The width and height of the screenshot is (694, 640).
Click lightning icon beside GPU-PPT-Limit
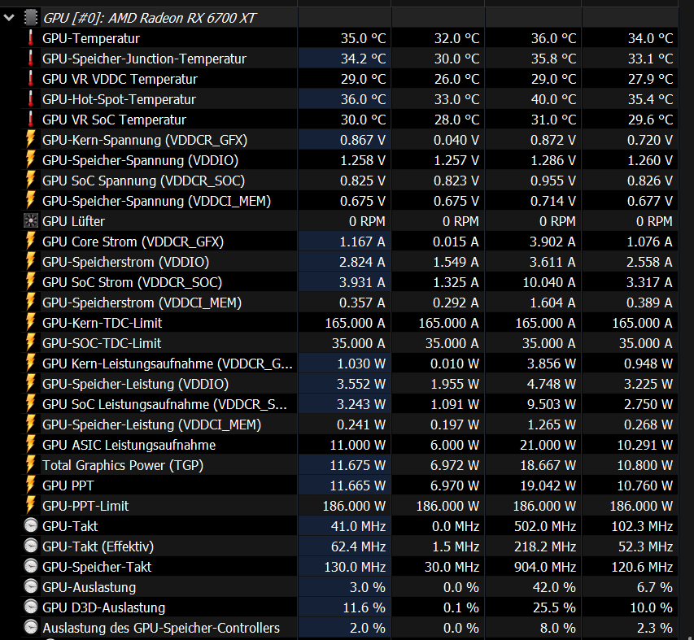point(31,506)
